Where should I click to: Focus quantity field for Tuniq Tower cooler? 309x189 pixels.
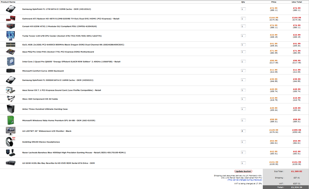click(x=243, y=36)
